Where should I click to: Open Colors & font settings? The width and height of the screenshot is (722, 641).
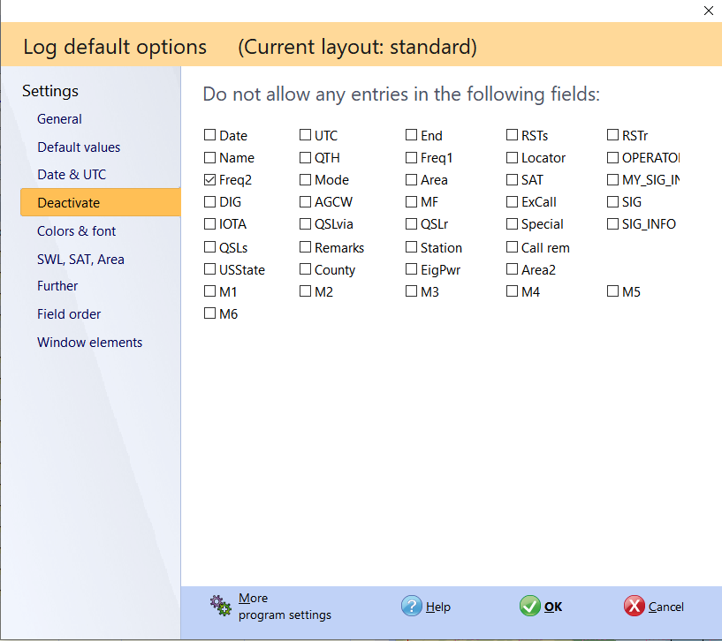[x=76, y=231]
